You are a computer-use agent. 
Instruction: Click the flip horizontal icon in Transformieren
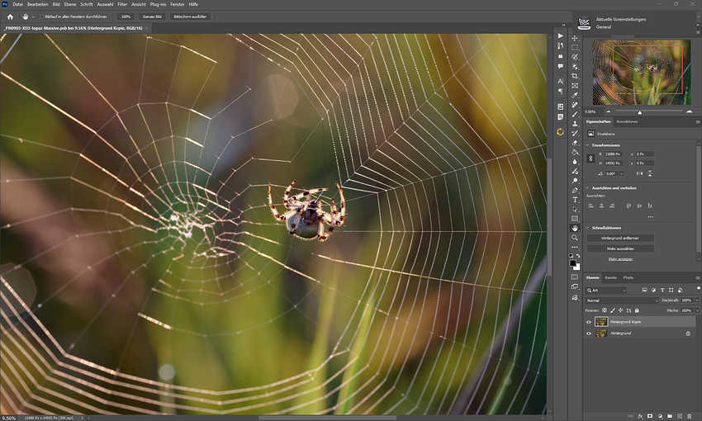pos(639,173)
